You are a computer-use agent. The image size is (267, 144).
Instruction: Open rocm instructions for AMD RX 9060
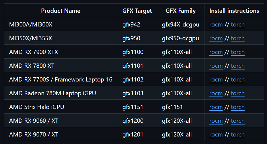(x=216, y=121)
